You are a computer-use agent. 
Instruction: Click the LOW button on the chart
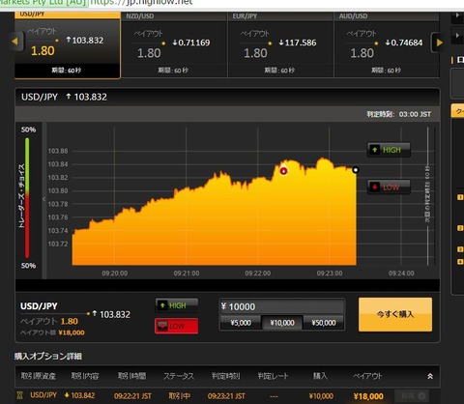pyautogui.click(x=389, y=187)
